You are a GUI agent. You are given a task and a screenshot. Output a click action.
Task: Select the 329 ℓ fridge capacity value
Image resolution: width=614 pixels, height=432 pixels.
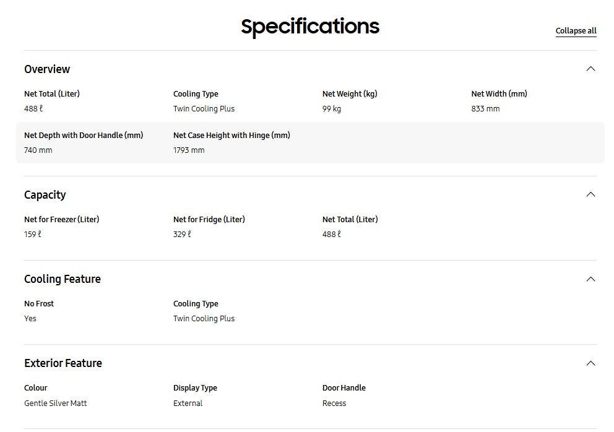pyautogui.click(x=182, y=235)
